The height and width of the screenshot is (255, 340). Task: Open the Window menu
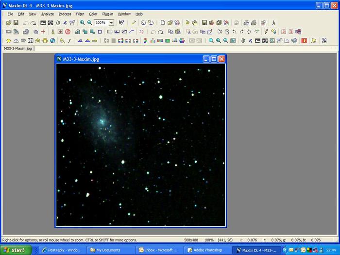[124, 14]
